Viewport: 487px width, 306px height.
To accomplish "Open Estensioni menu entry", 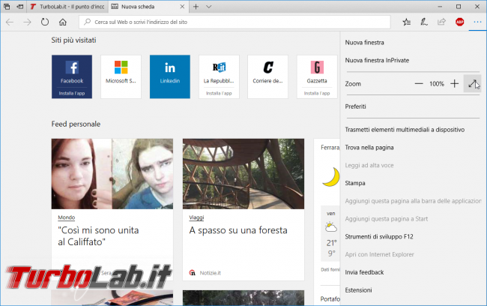I will pos(358,290).
